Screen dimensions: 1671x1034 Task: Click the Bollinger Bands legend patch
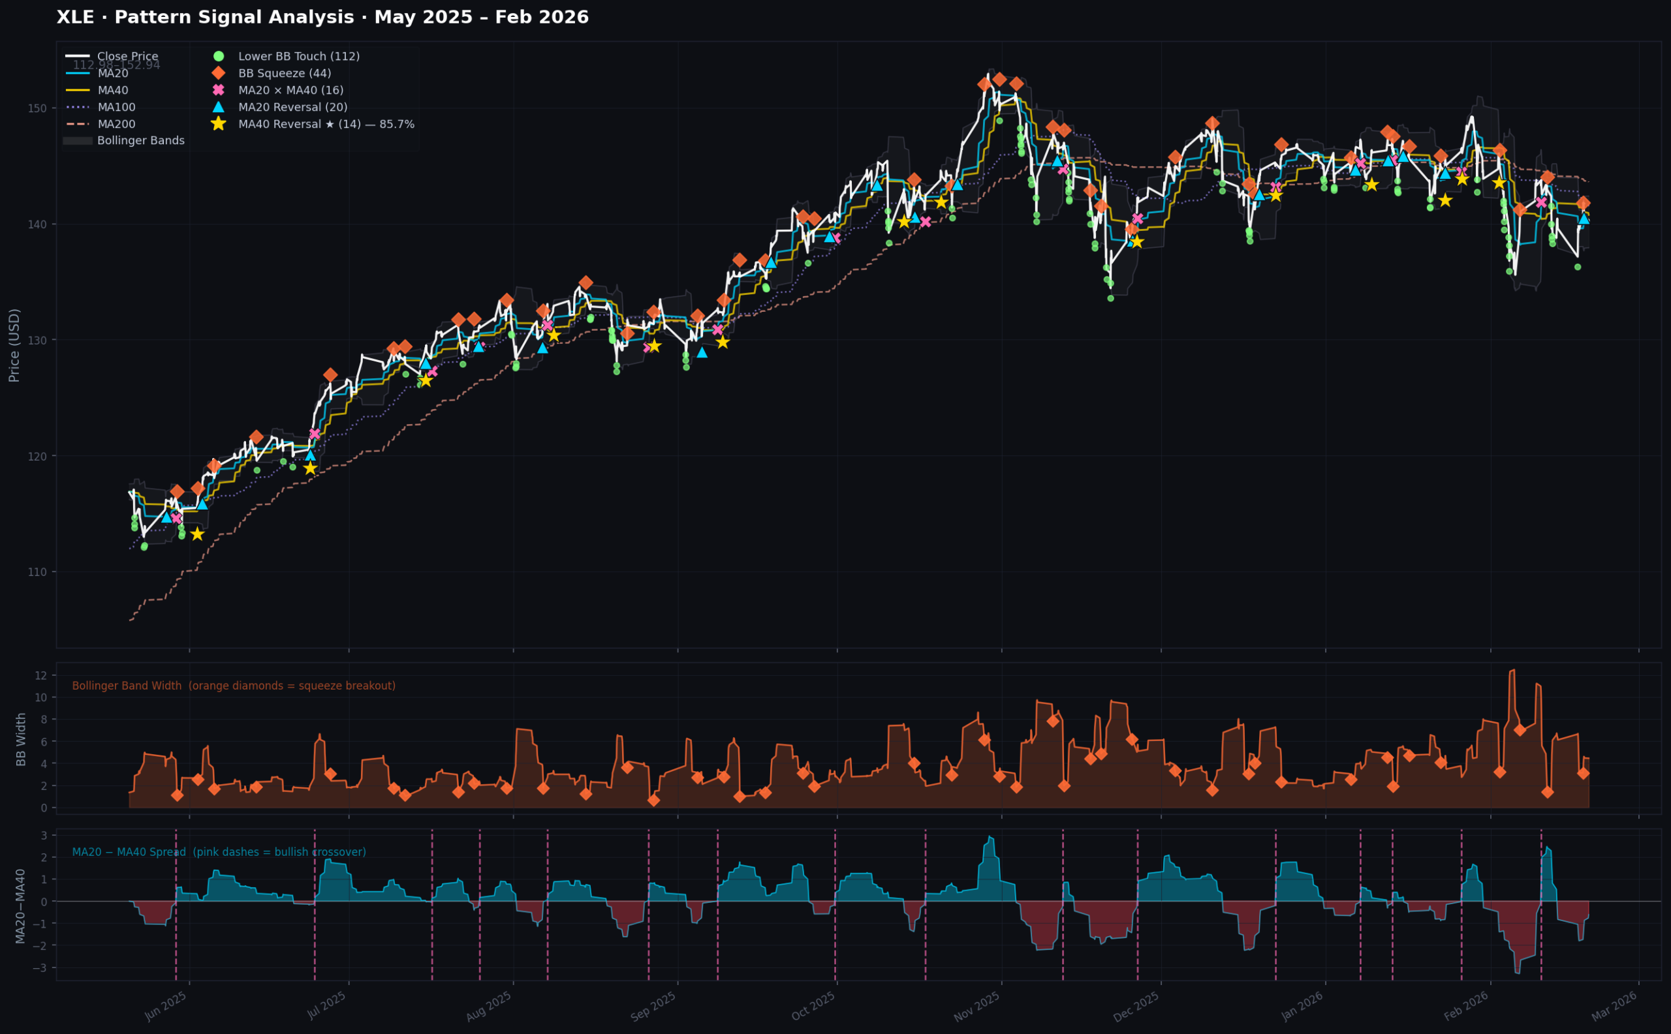tap(77, 141)
